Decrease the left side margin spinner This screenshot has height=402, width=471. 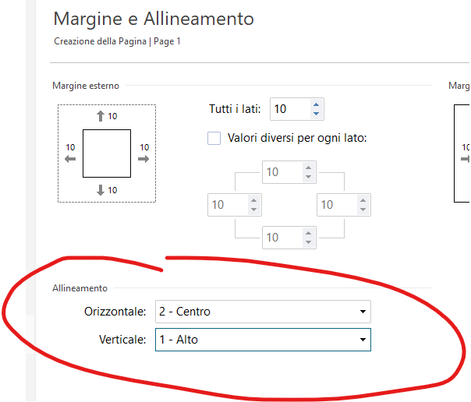tap(253, 210)
